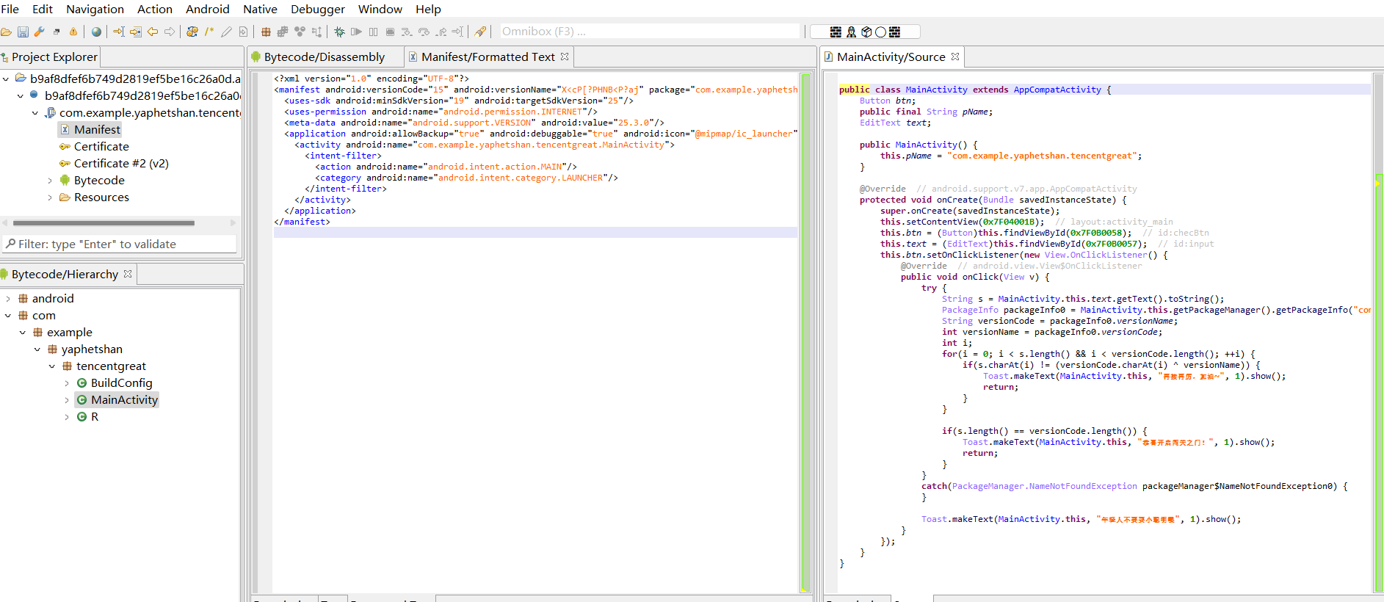Open options via the wrench icon
The width and height of the screenshot is (1384, 602).
tap(40, 32)
